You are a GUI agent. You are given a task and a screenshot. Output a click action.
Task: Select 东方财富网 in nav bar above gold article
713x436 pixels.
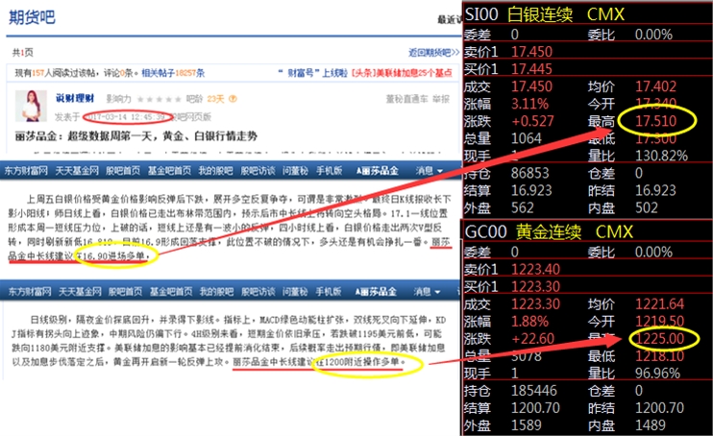tap(30, 291)
